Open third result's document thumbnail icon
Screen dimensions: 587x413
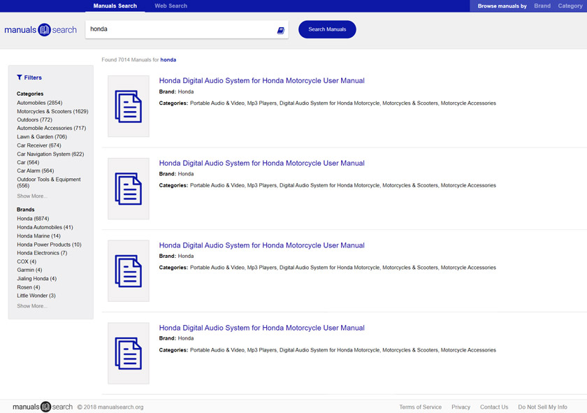(x=129, y=271)
